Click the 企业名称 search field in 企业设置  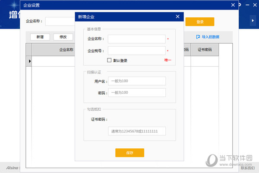click(60, 21)
